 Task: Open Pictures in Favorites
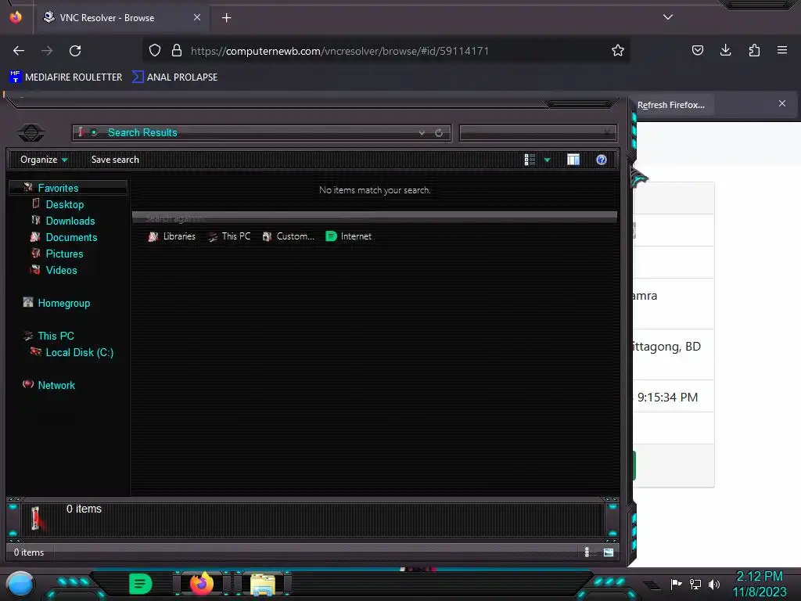pyautogui.click(x=64, y=254)
